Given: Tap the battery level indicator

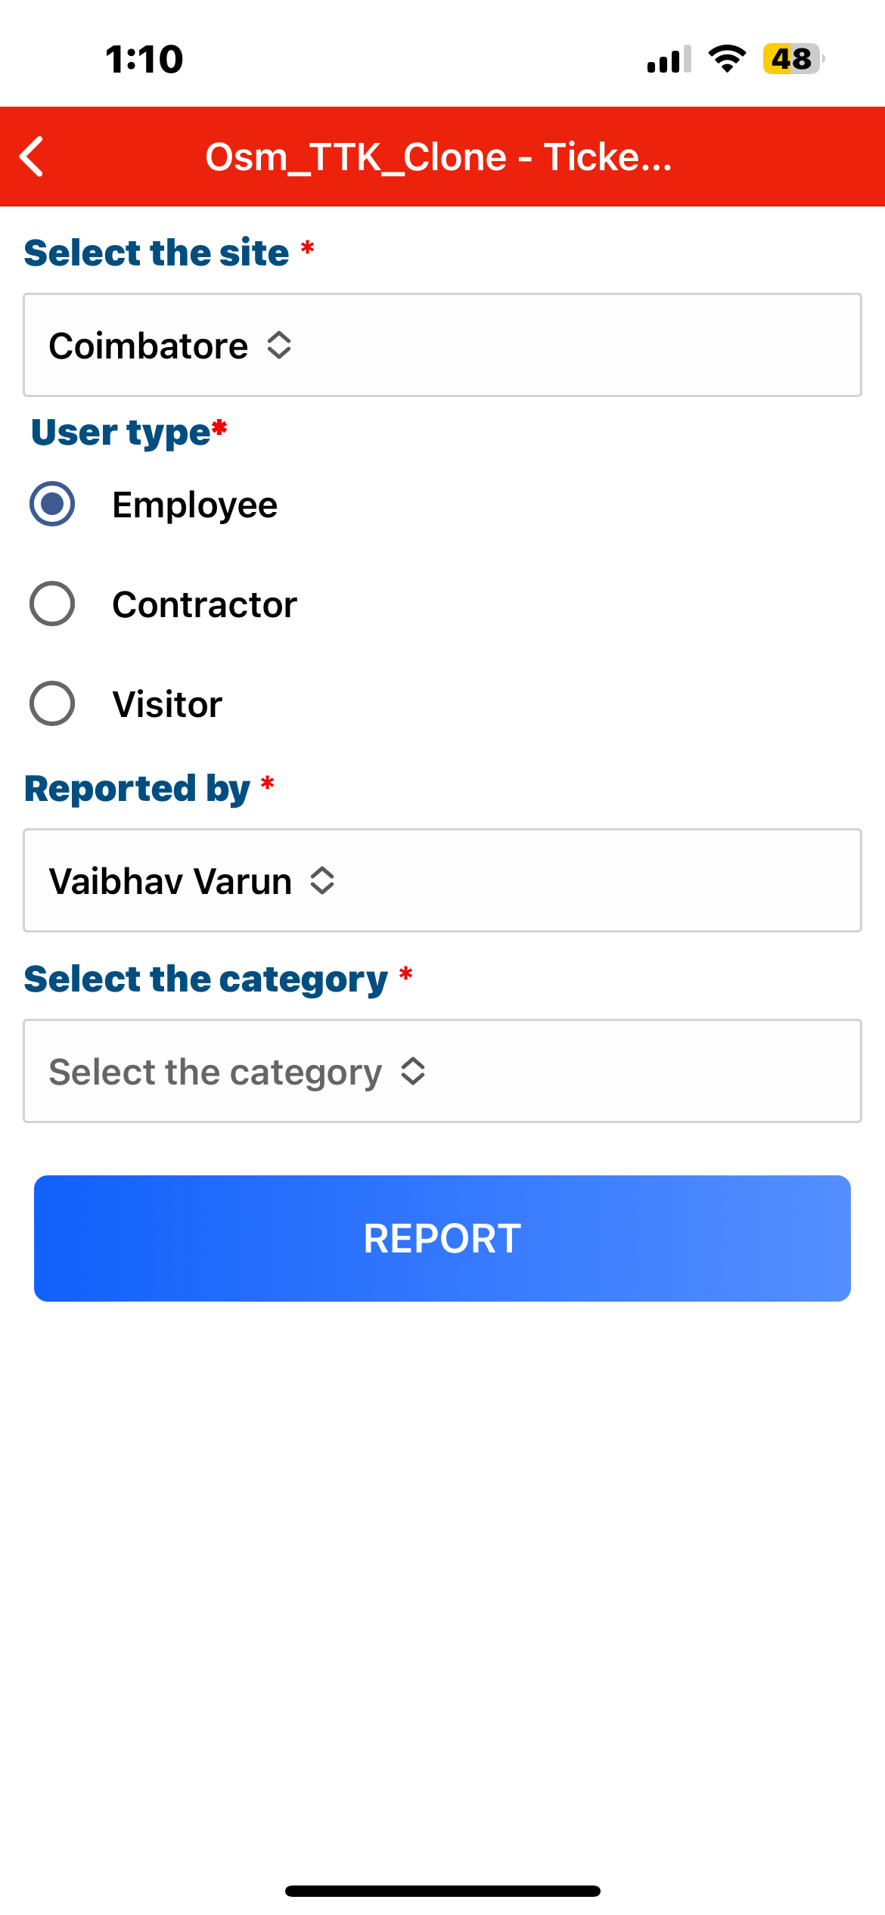Looking at the screenshot, I should [x=793, y=59].
